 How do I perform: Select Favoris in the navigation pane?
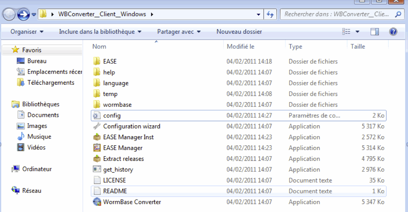point(32,50)
